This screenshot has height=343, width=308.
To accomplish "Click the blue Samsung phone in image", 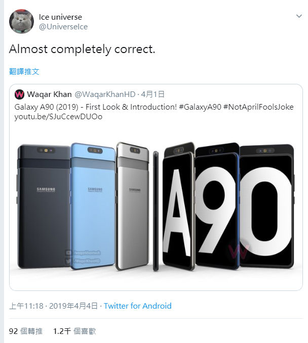I will 94,202.
